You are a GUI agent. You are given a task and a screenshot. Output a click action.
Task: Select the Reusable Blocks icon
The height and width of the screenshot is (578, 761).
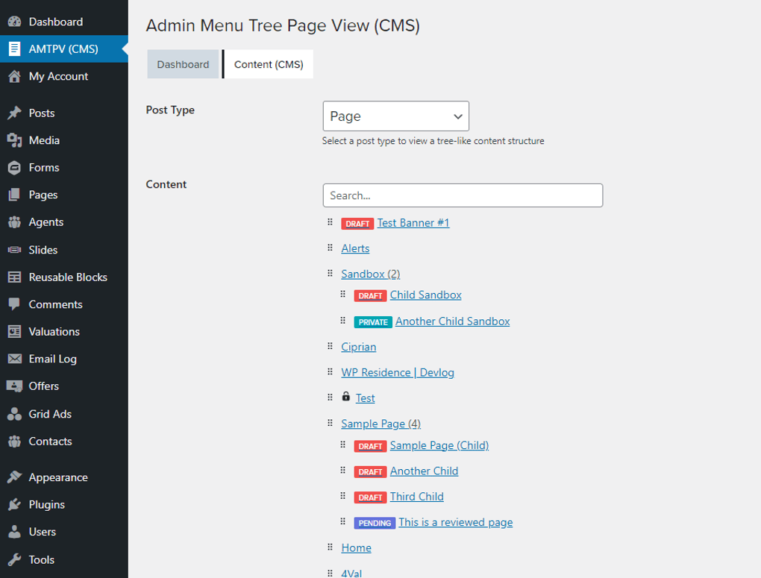pyautogui.click(x=13, y=277)
